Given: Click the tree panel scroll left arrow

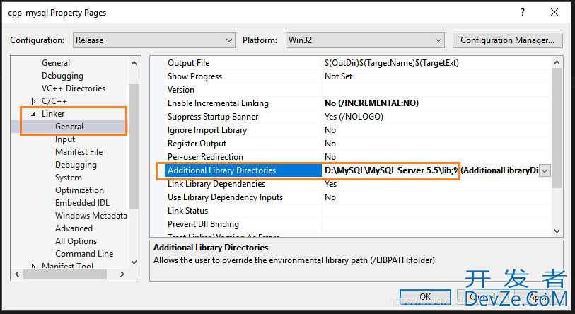Looking at the screenshot, I should click(17, 274).
